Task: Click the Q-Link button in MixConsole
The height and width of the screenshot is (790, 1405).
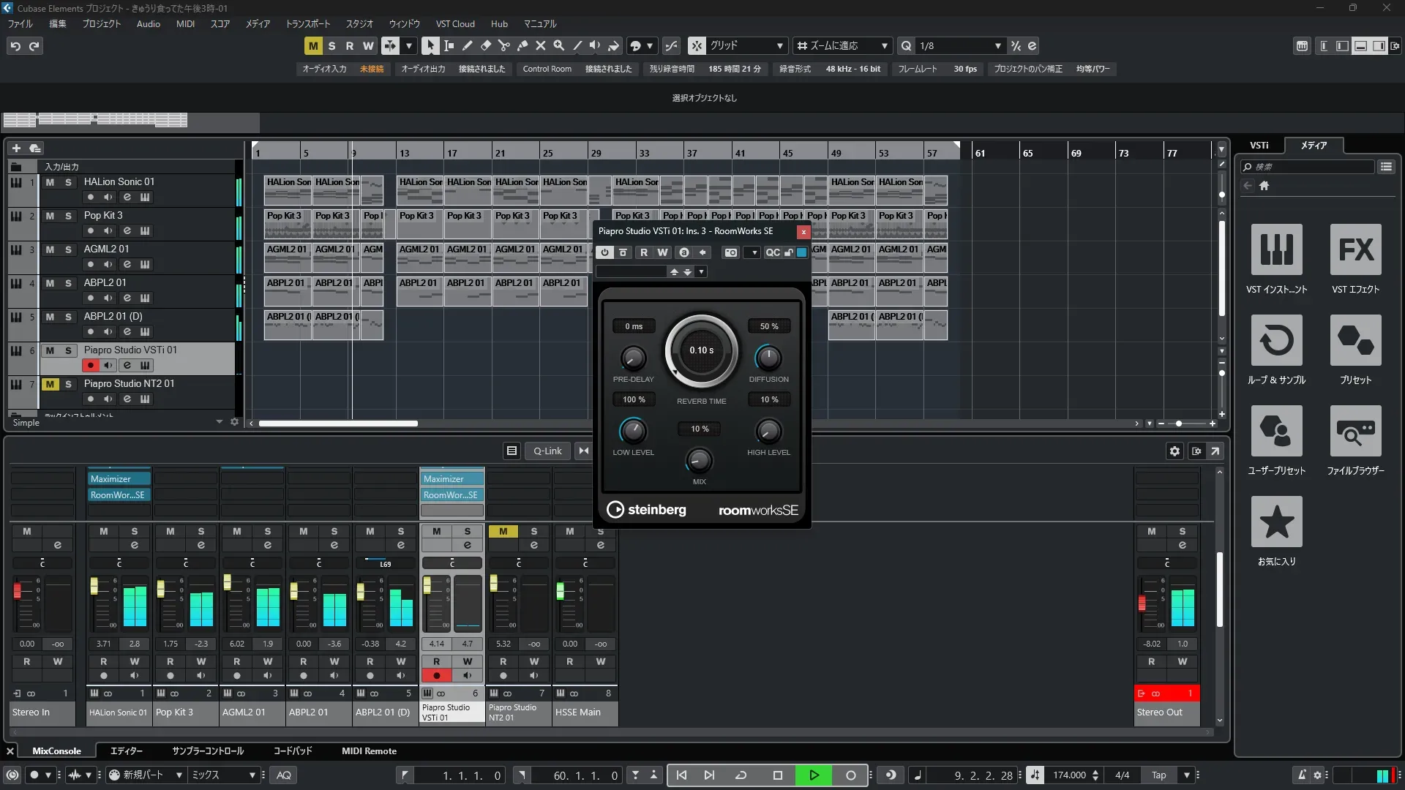Action: [x=547, y=451]
